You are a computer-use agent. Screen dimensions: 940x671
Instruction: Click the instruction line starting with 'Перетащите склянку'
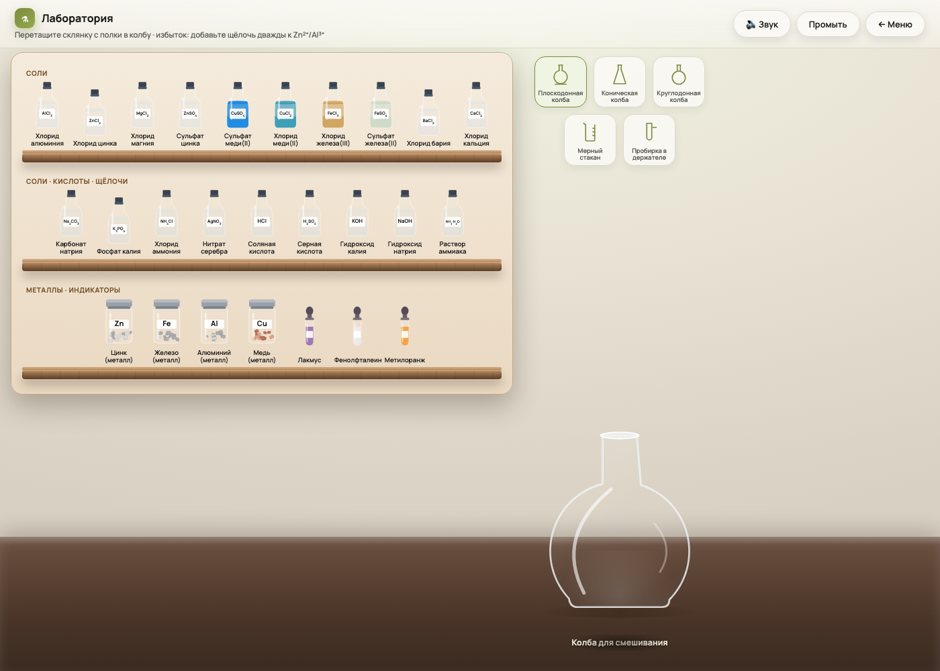[169, 35]
